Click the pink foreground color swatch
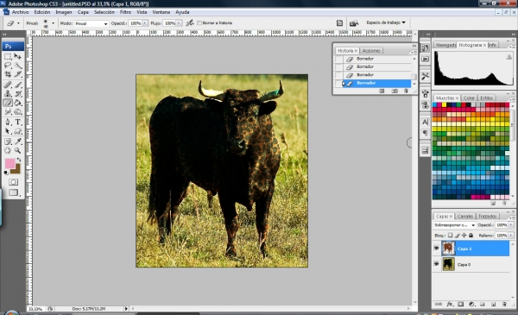The height and width of the screenshot is (315, 518). 9,163
